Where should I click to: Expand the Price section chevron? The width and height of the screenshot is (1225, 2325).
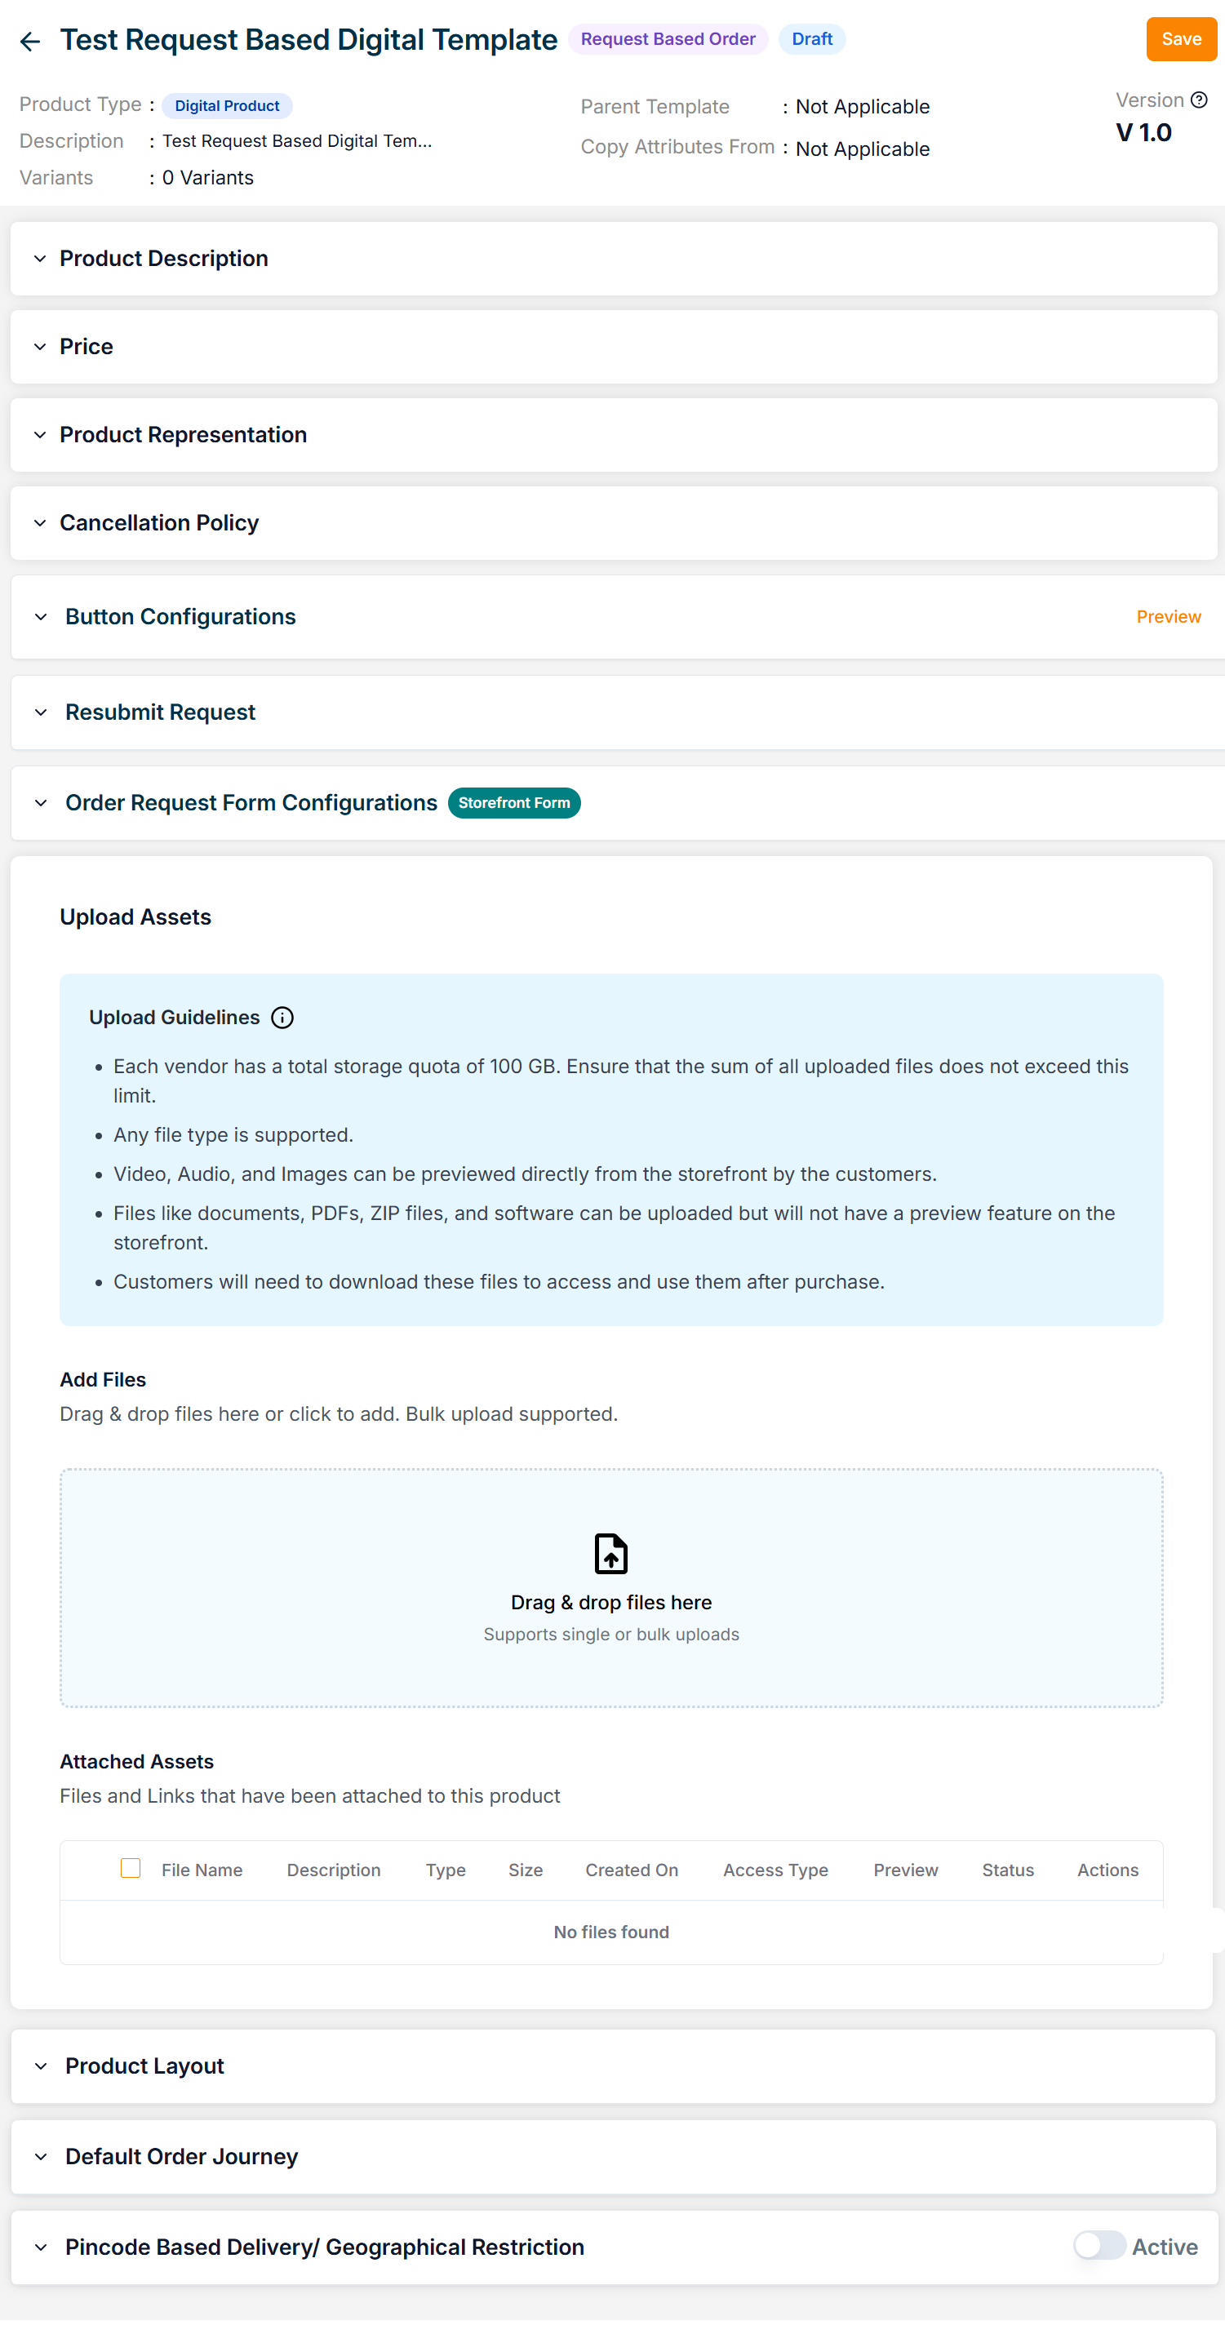click(x=41, y=347)
